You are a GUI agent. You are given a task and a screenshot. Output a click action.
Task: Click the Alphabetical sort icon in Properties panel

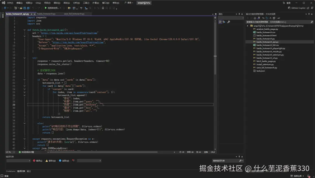224,22
